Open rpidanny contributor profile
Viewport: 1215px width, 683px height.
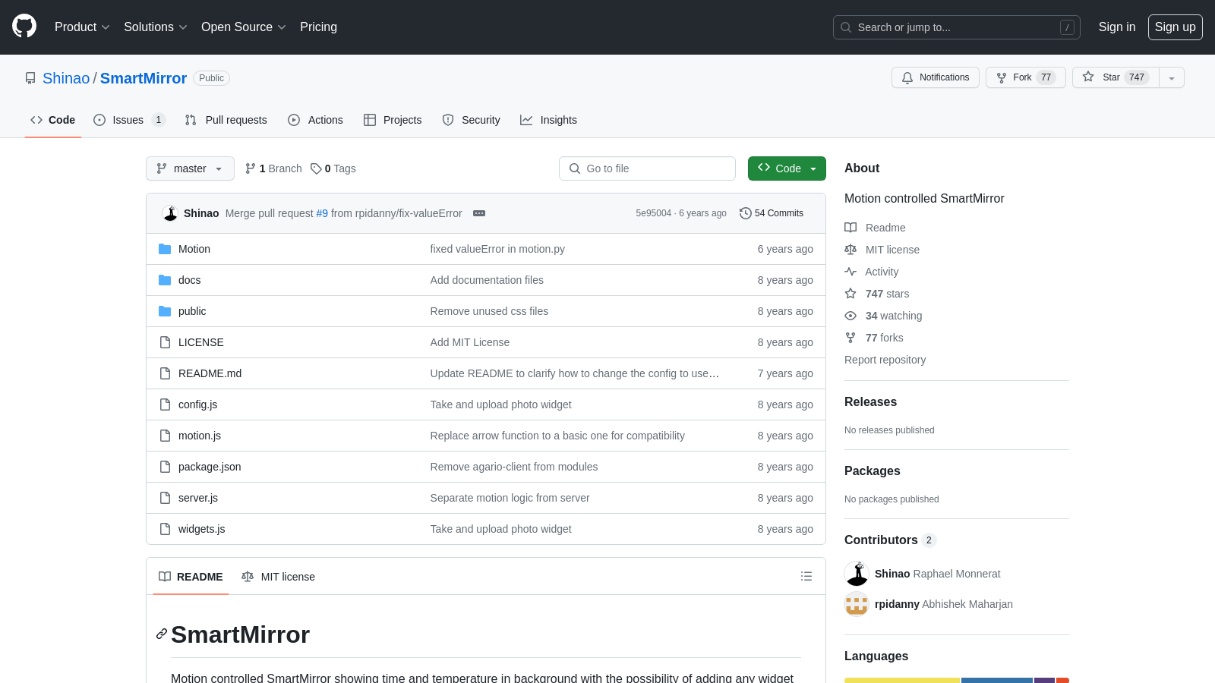click(897, 604)
